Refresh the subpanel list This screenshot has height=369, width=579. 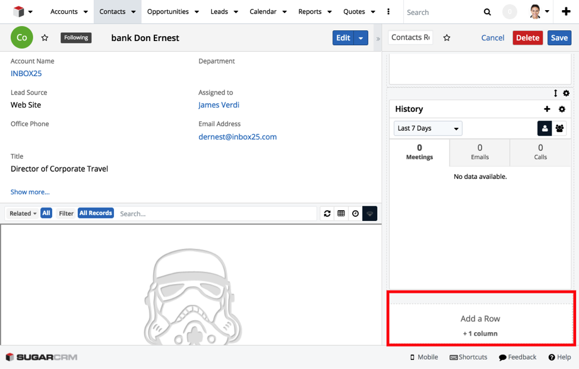coord(327,213)
